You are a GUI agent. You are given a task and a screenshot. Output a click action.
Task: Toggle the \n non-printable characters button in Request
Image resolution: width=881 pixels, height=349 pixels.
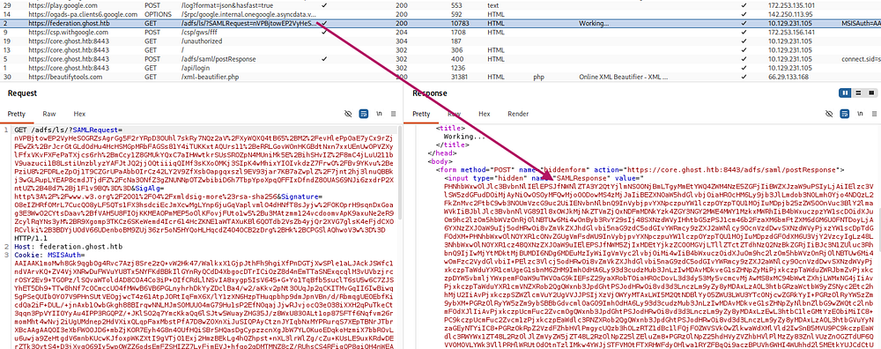[x=379, y=114]
